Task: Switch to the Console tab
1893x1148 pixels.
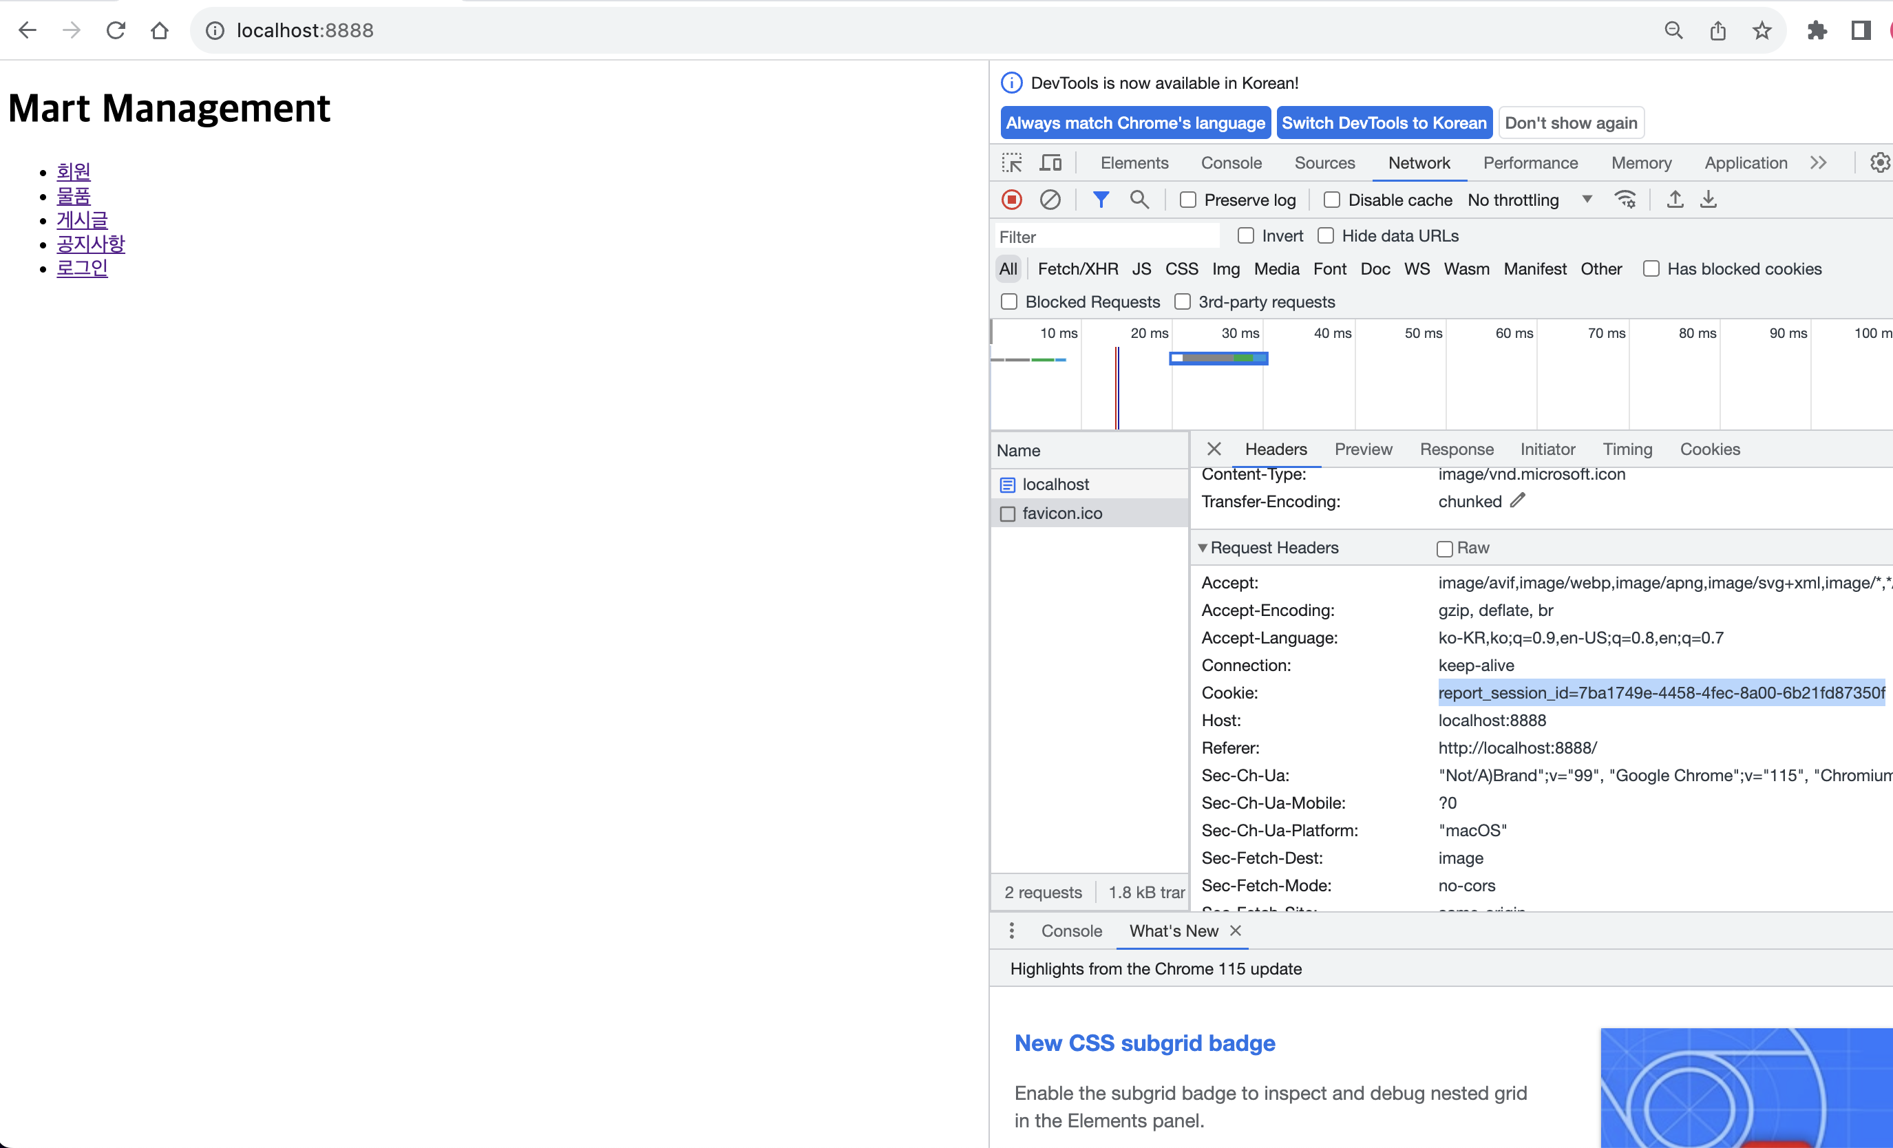Action: point(1231,163)
